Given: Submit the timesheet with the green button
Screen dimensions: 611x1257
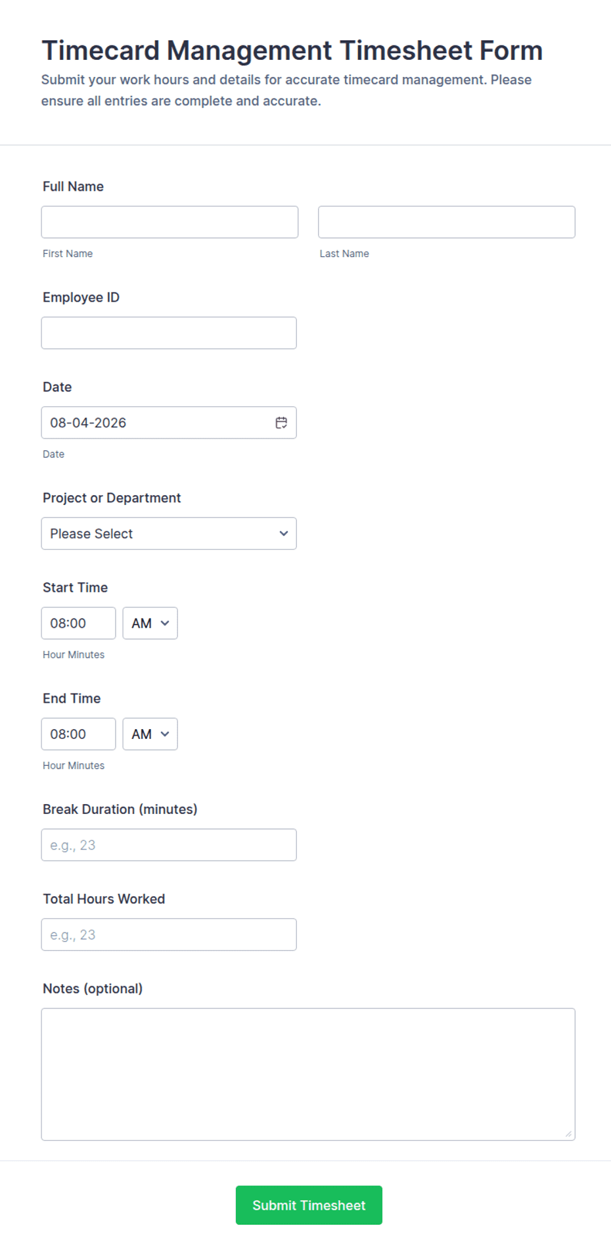Looking at the screenshot, I should point(309,1205).
